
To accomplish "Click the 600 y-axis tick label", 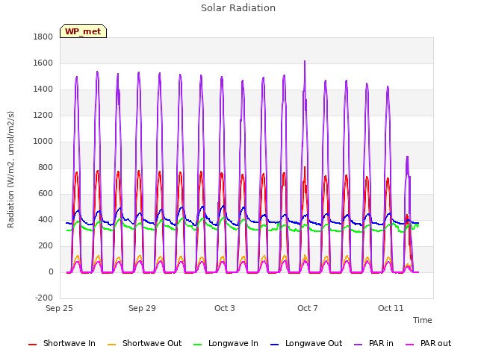I will click(46, 194).
